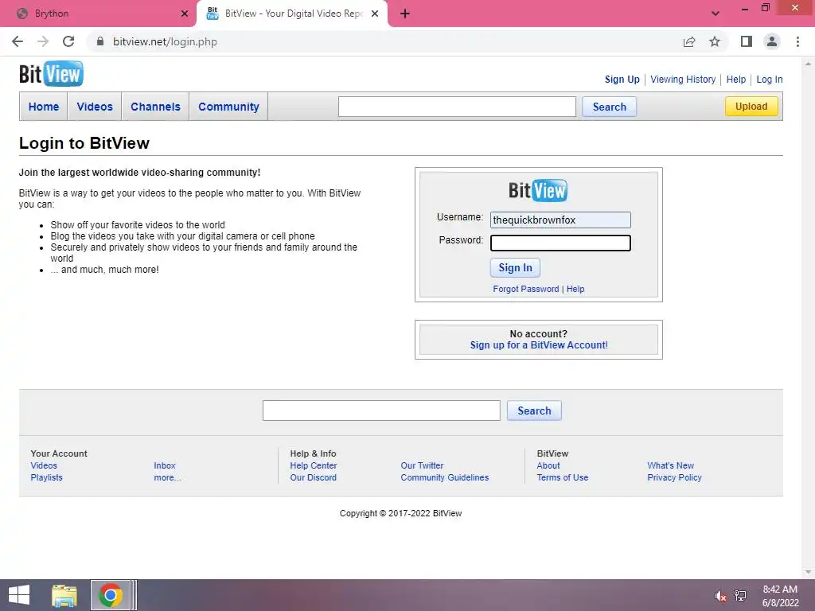Image resolution: width=815 pixels, height=611 pixels.
Task: Close the Brython tab
Action: pos(185,14)
